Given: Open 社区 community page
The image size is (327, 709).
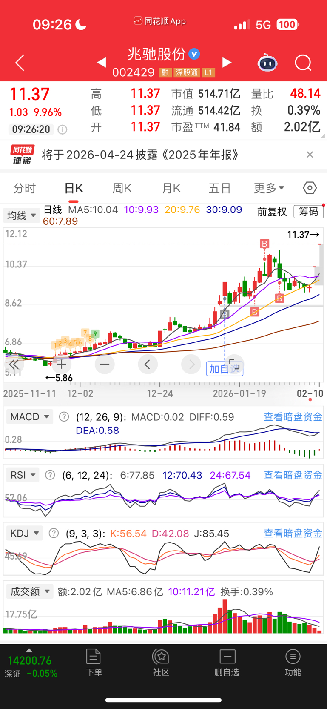Looking at the screenshot, I should [161, 663].
